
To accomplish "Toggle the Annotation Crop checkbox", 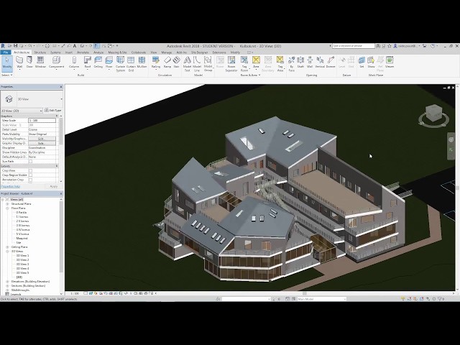I will click(x=30, y=180).
